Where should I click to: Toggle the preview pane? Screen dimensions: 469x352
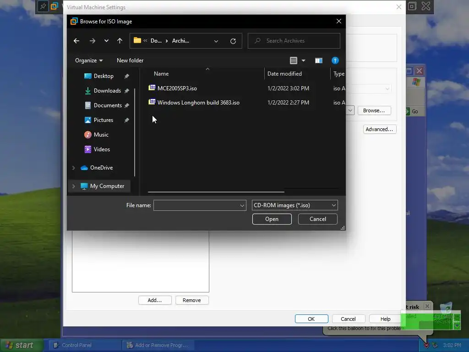319,61
